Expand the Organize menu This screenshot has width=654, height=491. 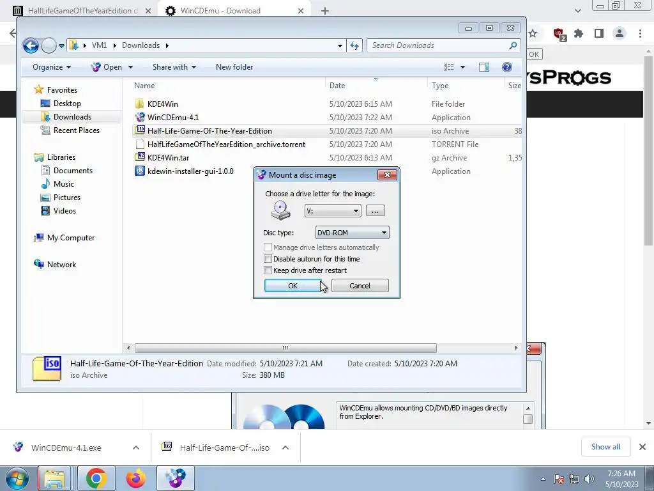coord(52,67)
